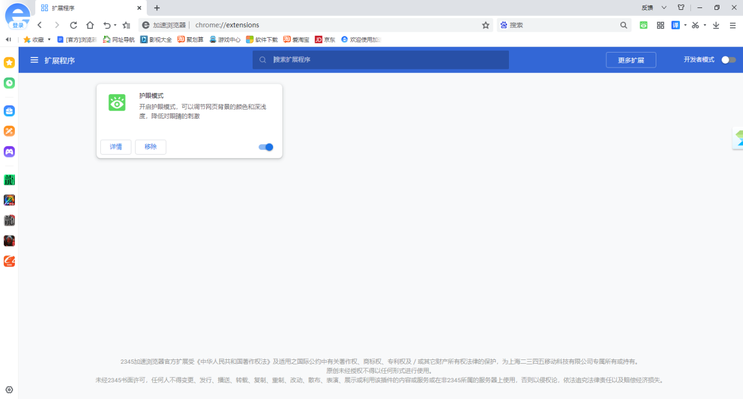This screenshot has width=743, height=399.
Task: Click the scissors screenshot icon in toolbar
Action: click(x=696, y=25)
